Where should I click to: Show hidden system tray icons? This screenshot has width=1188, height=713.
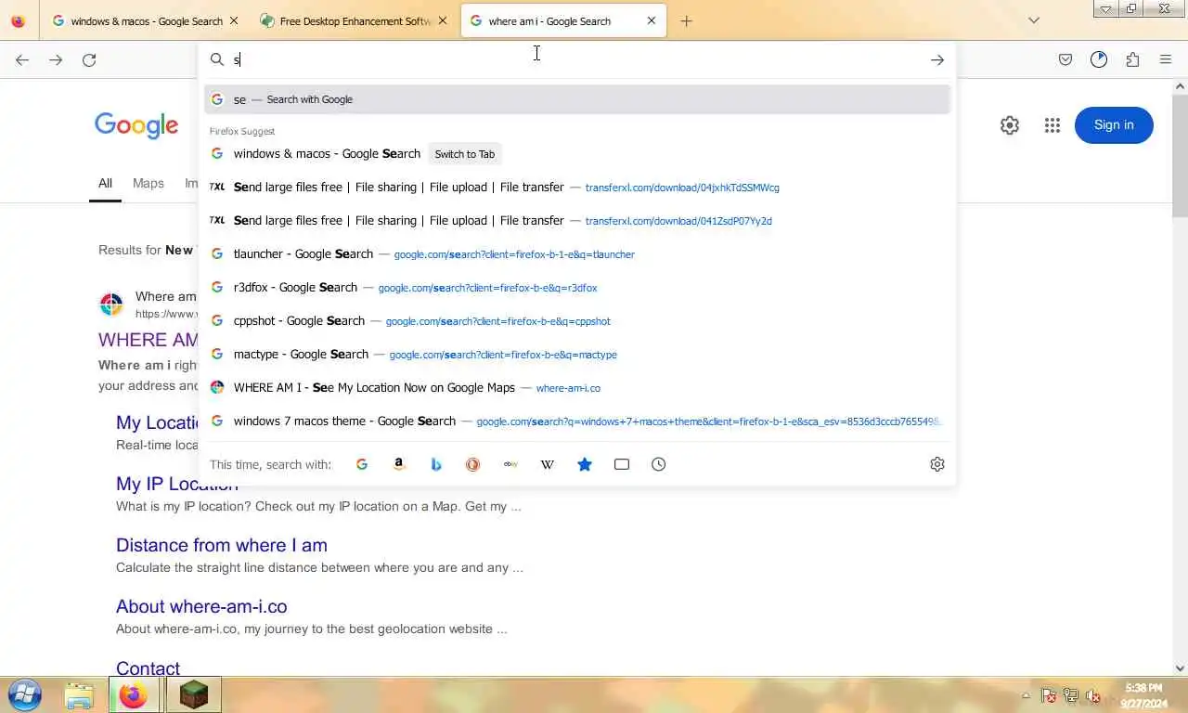pos(1026,695)
